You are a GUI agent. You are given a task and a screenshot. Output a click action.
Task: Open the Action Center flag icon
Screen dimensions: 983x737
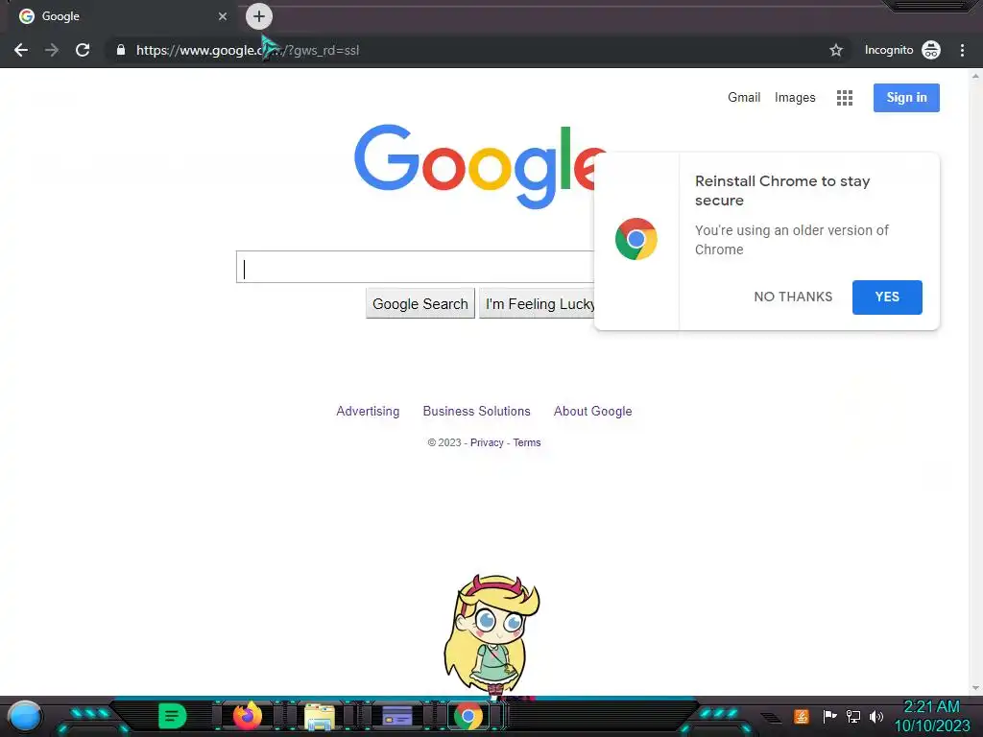pos(829,716)
